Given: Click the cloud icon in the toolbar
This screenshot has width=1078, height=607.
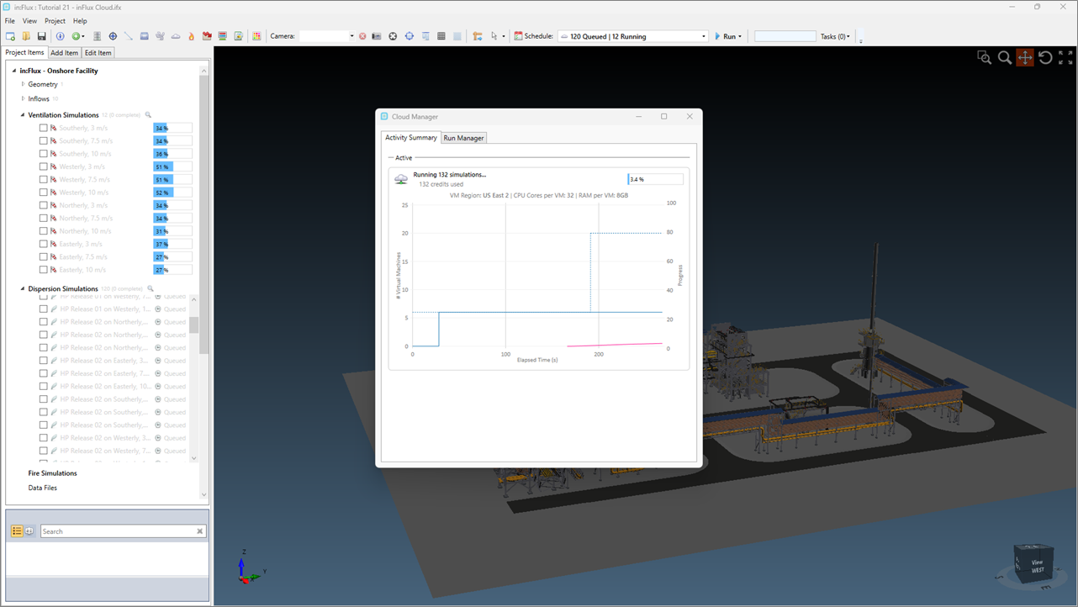Looking at the screenshot, I should pos(176,36).
